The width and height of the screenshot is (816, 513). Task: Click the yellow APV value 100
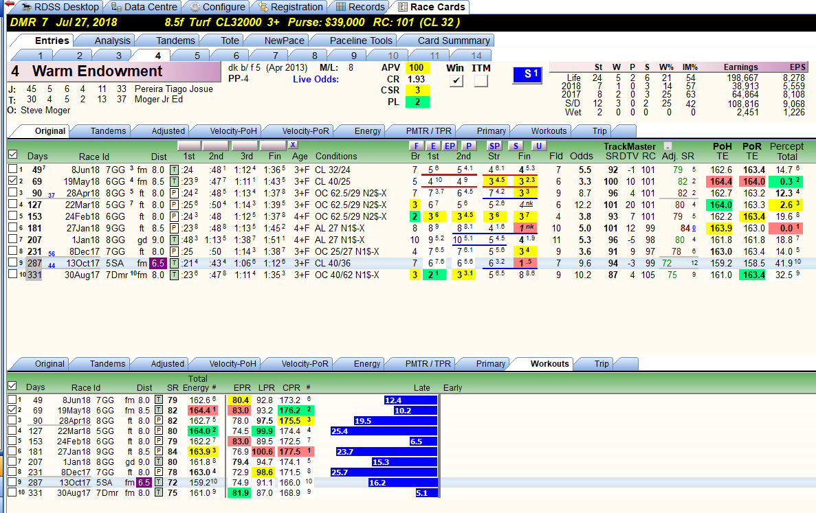pyautogui.click(x=417, y=67)
